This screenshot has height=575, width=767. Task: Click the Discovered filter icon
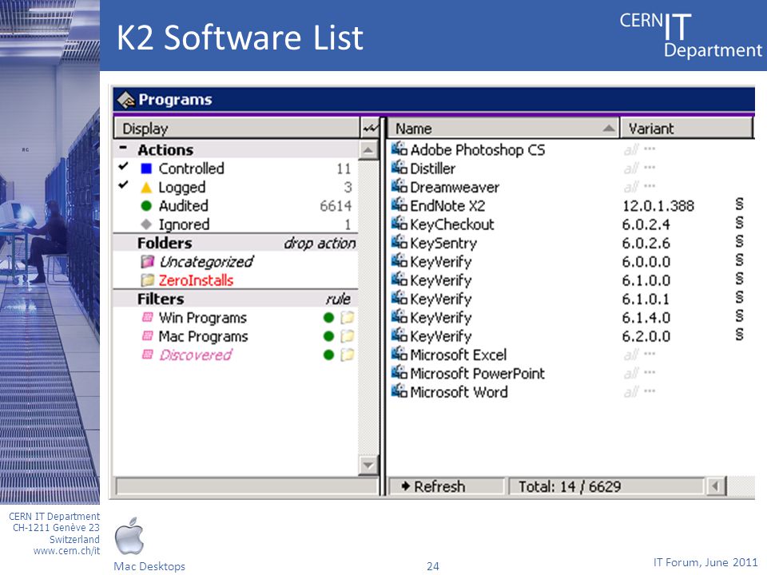coord(147,355)
